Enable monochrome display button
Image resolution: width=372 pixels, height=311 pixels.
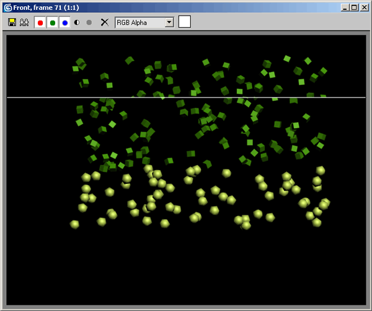pos(89,22)
